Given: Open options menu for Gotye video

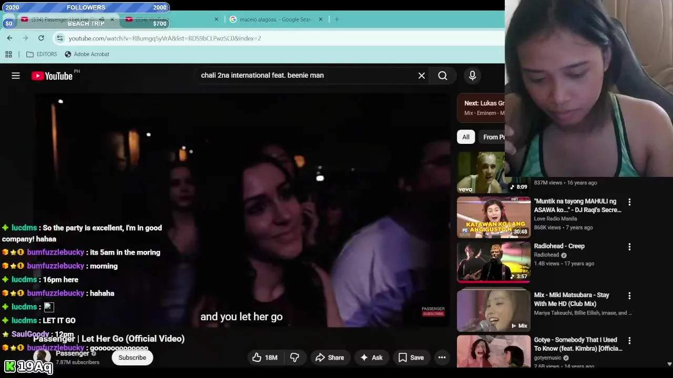Looking at the screenshot, I should 629,341.
